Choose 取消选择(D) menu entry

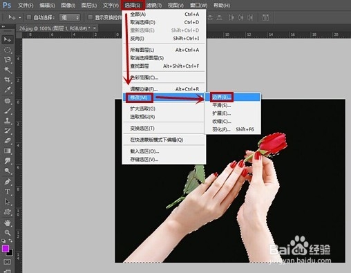click(164, 22)
